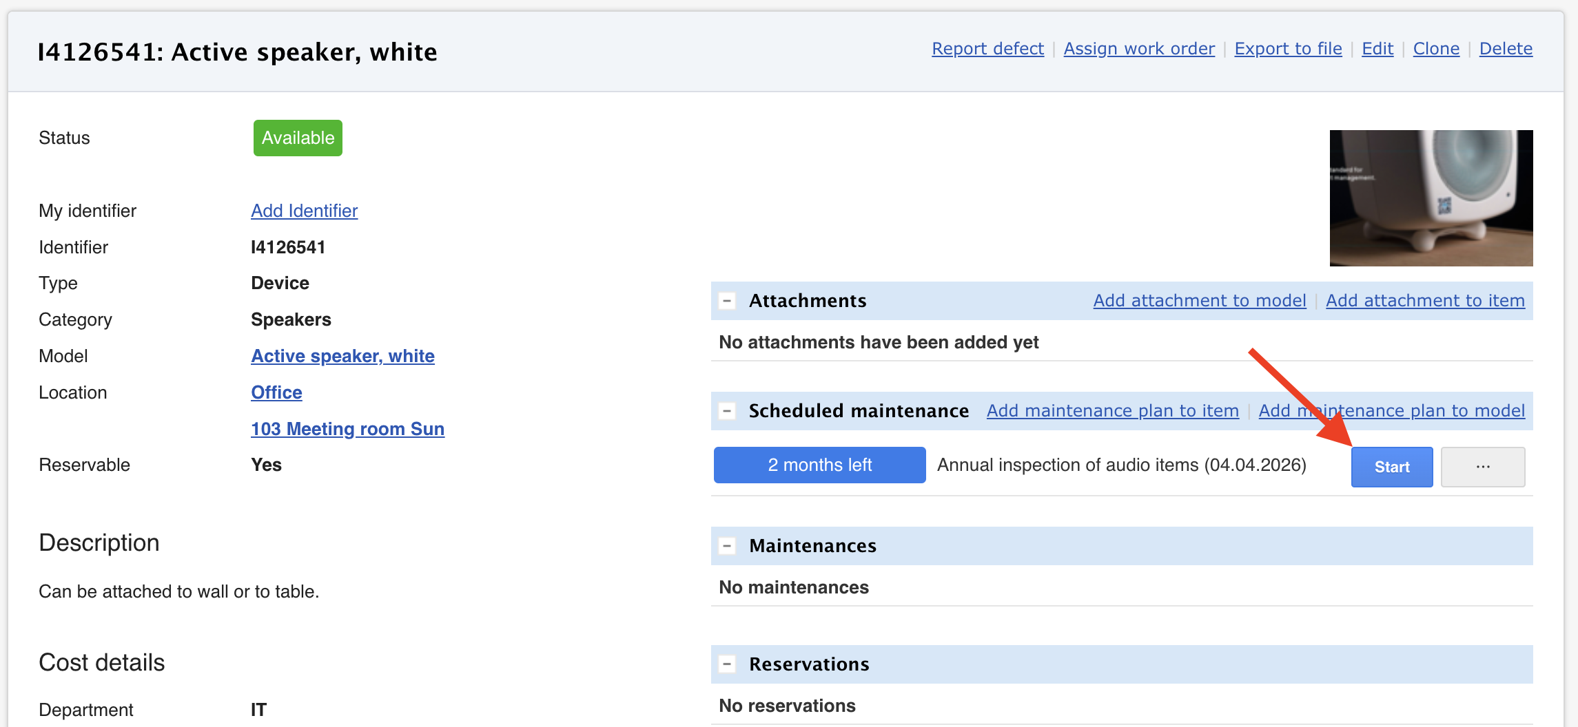1578x727 pixels.
Task: Clone this speaker item
Action: pyautogui.click(x=1436, y=49)
